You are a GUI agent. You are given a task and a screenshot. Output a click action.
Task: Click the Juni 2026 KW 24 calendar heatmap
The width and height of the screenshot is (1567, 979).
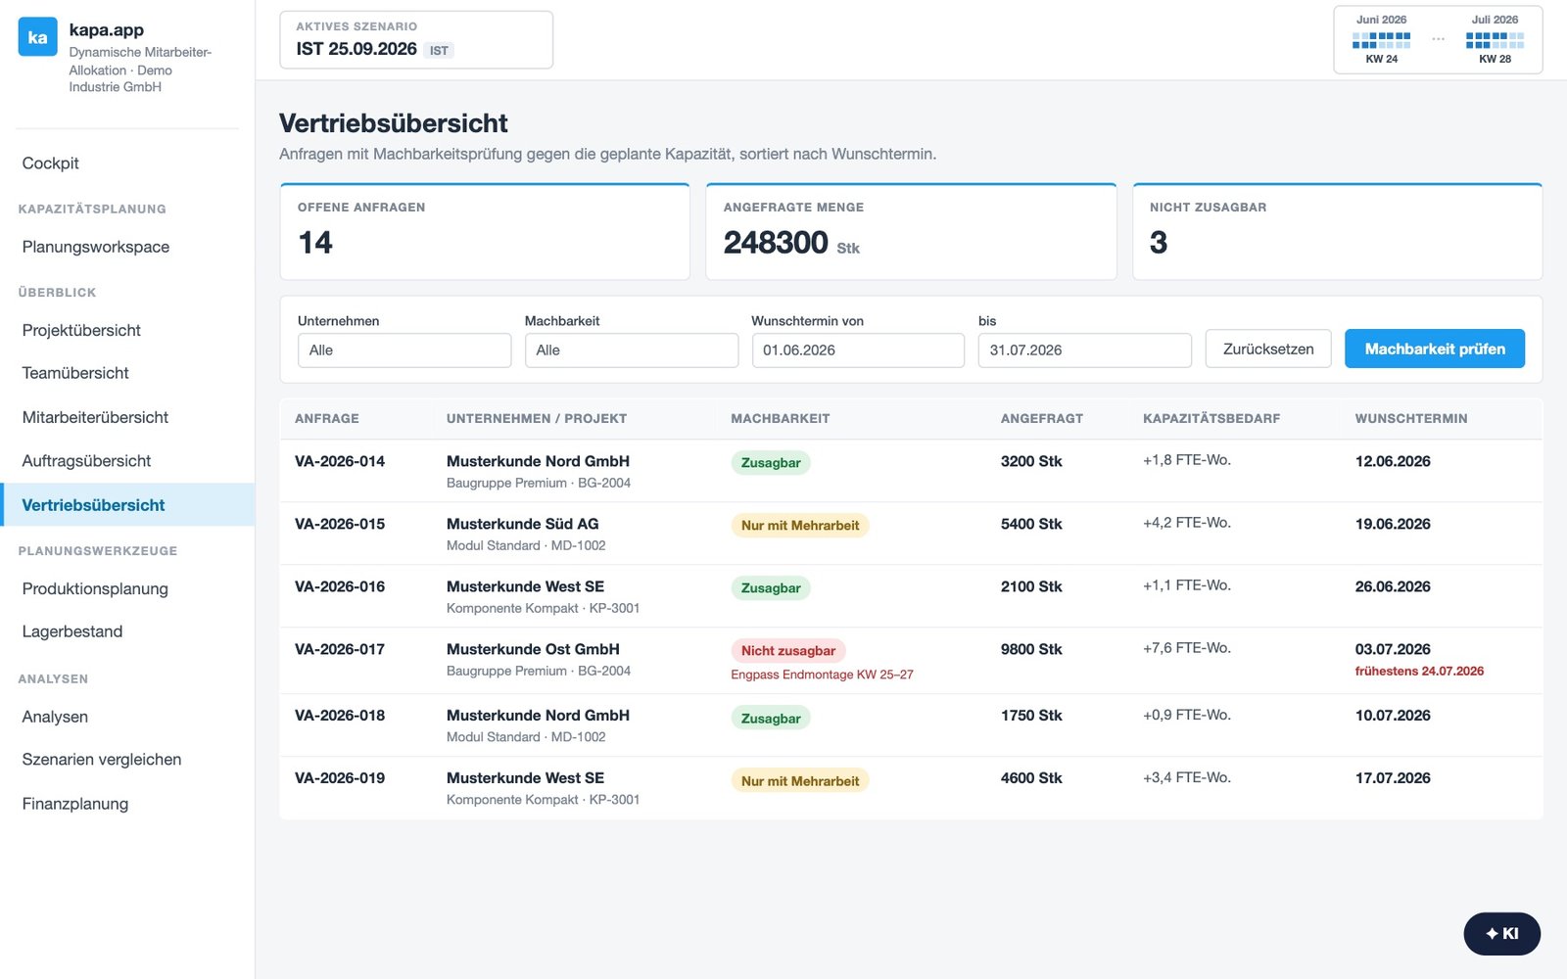[1381, 40]
